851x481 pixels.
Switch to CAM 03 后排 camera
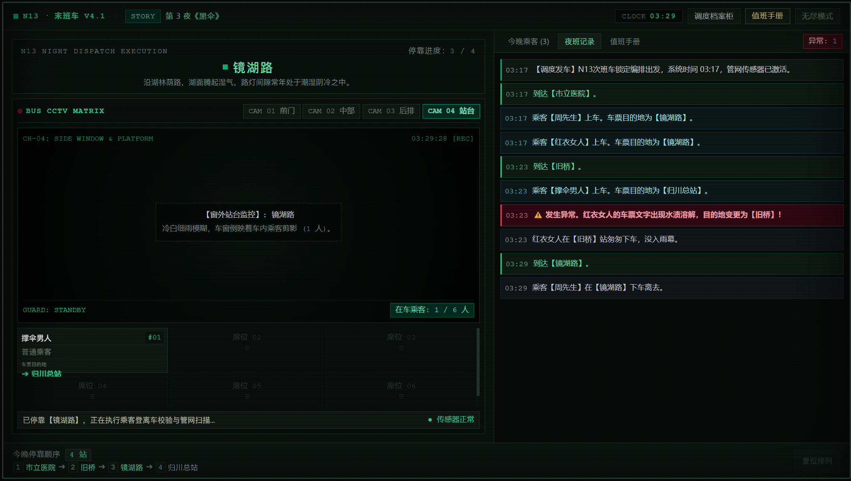click(x=391, y=111)
